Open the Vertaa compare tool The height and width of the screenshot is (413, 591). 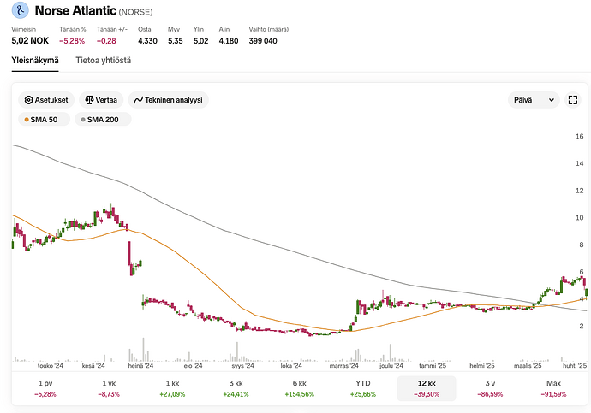pyautogui.click(x=100, y=100)
